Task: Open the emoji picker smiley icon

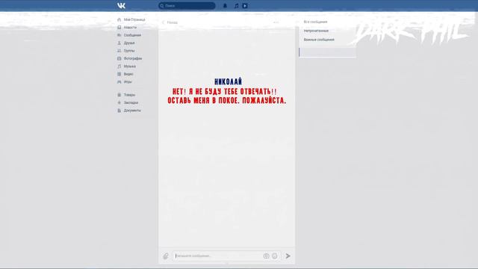Action: point(275,256)
